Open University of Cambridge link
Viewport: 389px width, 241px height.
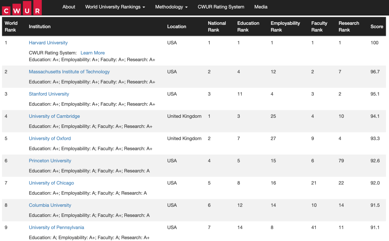coord(54,116)
